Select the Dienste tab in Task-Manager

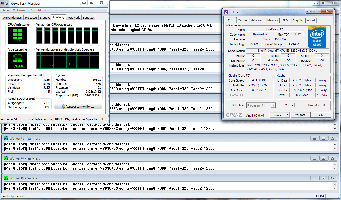[45, 18]
